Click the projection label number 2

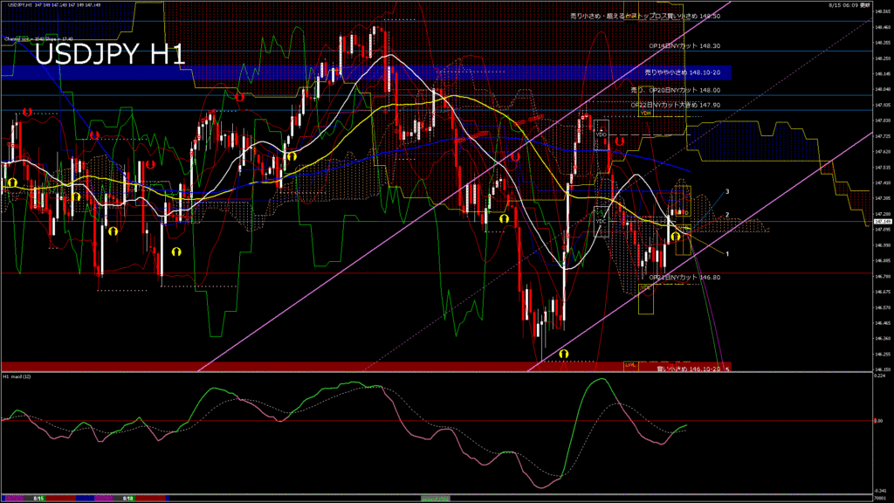[728, 214]
